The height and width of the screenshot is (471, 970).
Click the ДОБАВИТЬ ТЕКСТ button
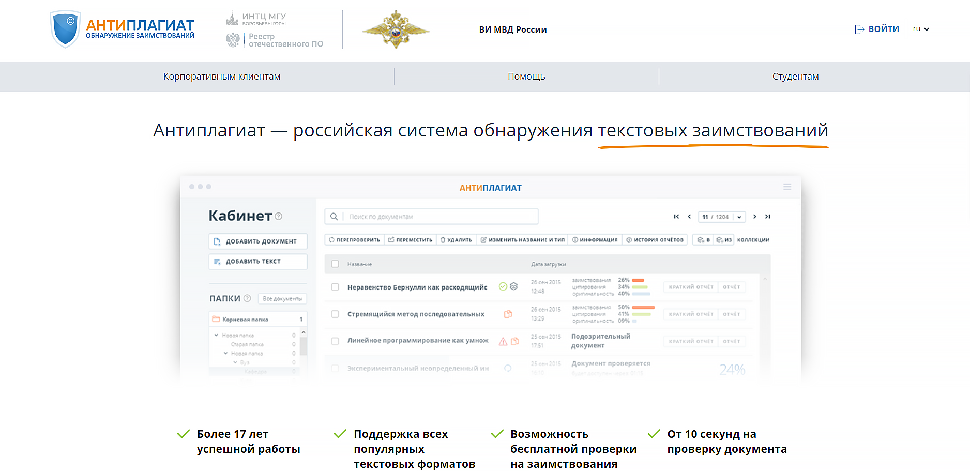(x=258, y=262)
